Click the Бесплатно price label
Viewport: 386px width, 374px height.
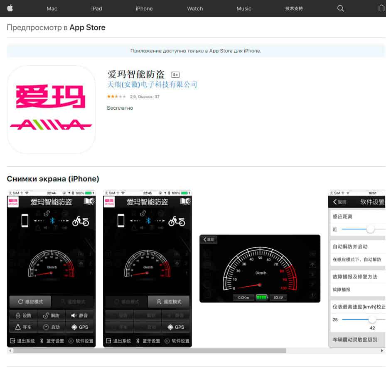click(x=120, y=108)
